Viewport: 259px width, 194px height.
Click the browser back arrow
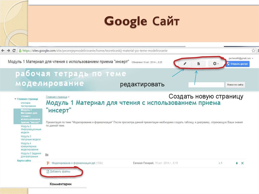click(x=3, y=51)
